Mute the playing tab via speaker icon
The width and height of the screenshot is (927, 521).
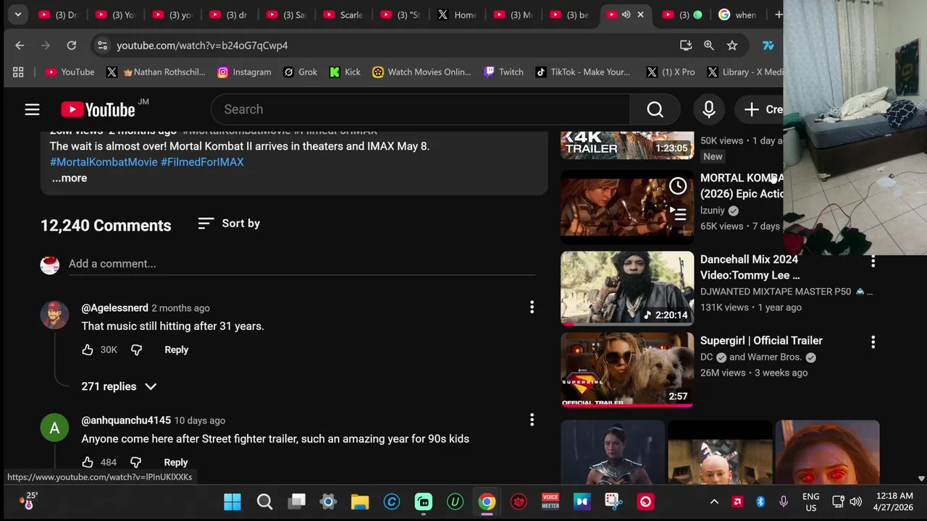pyautogui.click(x=626, y=14)
